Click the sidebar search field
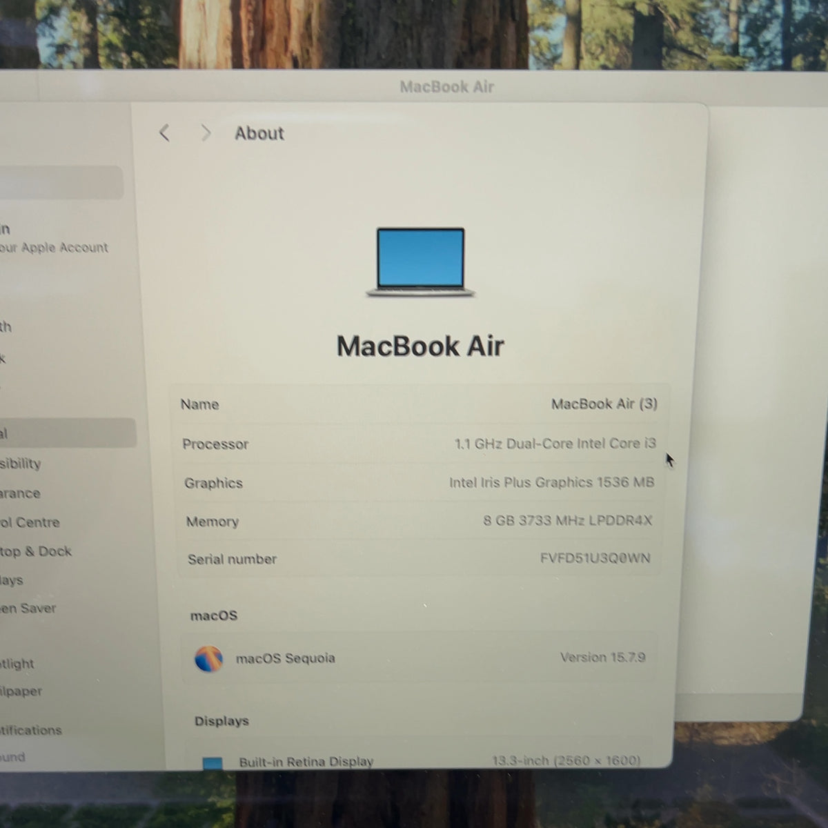The image size is (828, 828). point(61,182)
